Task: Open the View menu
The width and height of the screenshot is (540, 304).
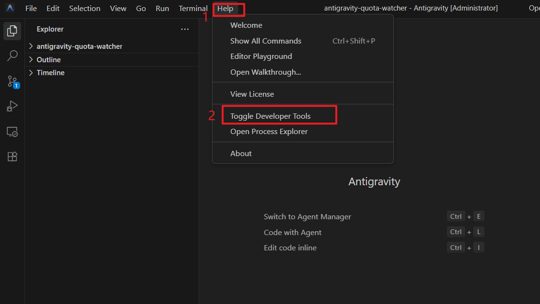Action: [x=118, y=8]
